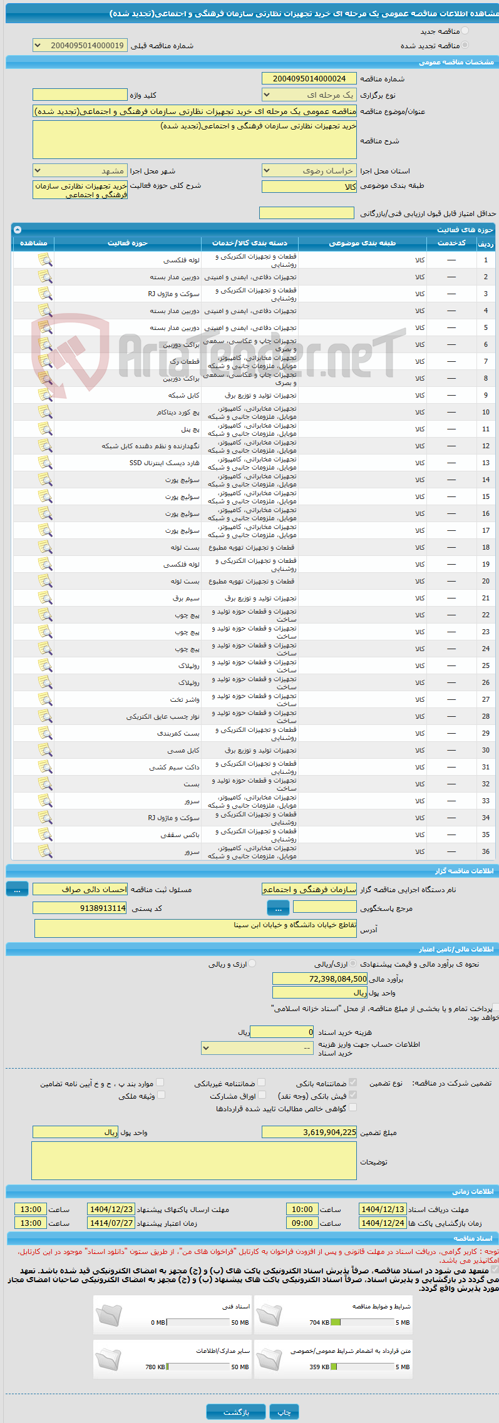
Task: Click the شرایط و ضوابط 704 KB progress bar
Action: (x=362, y=1322)
